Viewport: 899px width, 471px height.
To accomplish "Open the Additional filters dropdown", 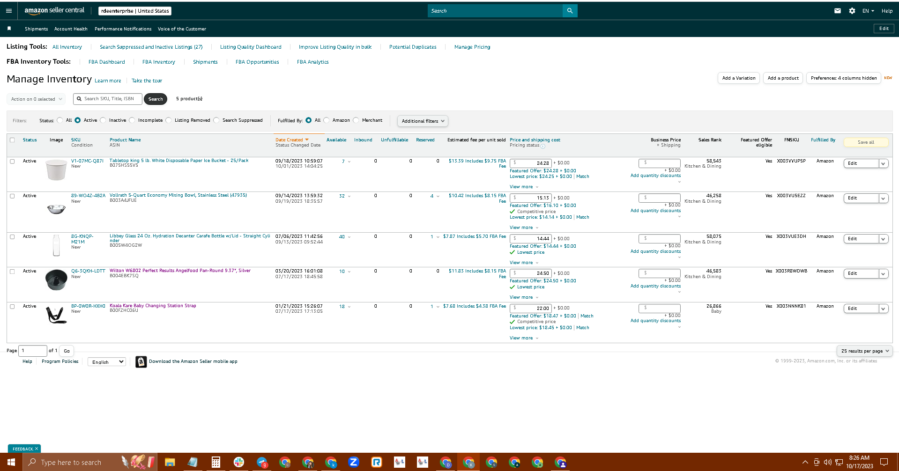I will coord(423,121).
